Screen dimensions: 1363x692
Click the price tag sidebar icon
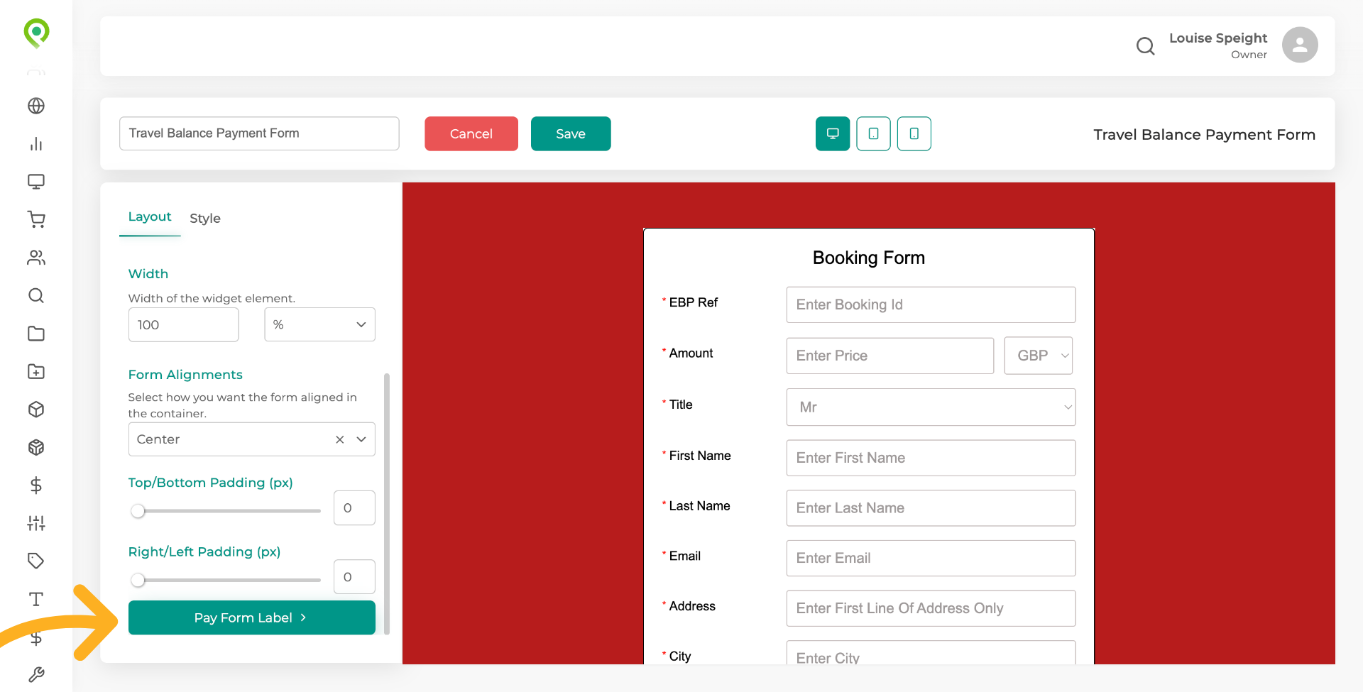coord(36,561)
